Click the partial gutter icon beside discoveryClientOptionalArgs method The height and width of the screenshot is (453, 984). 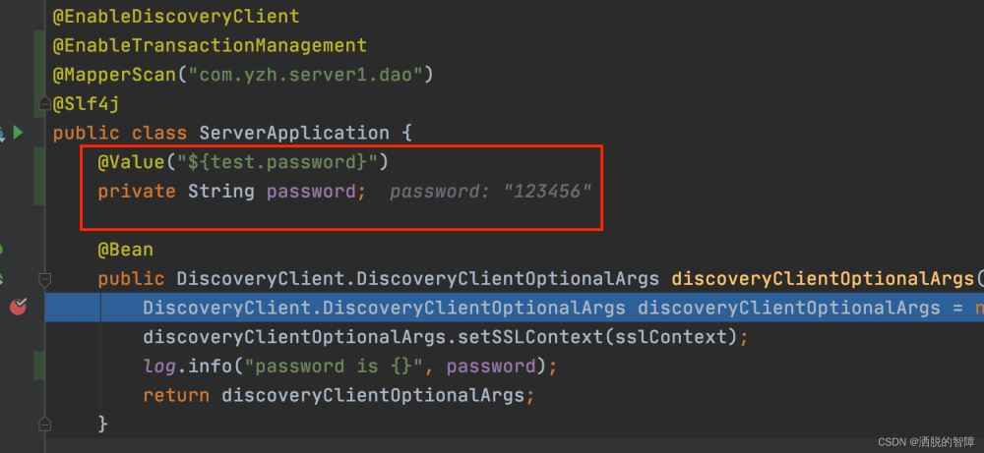[1, 278]
